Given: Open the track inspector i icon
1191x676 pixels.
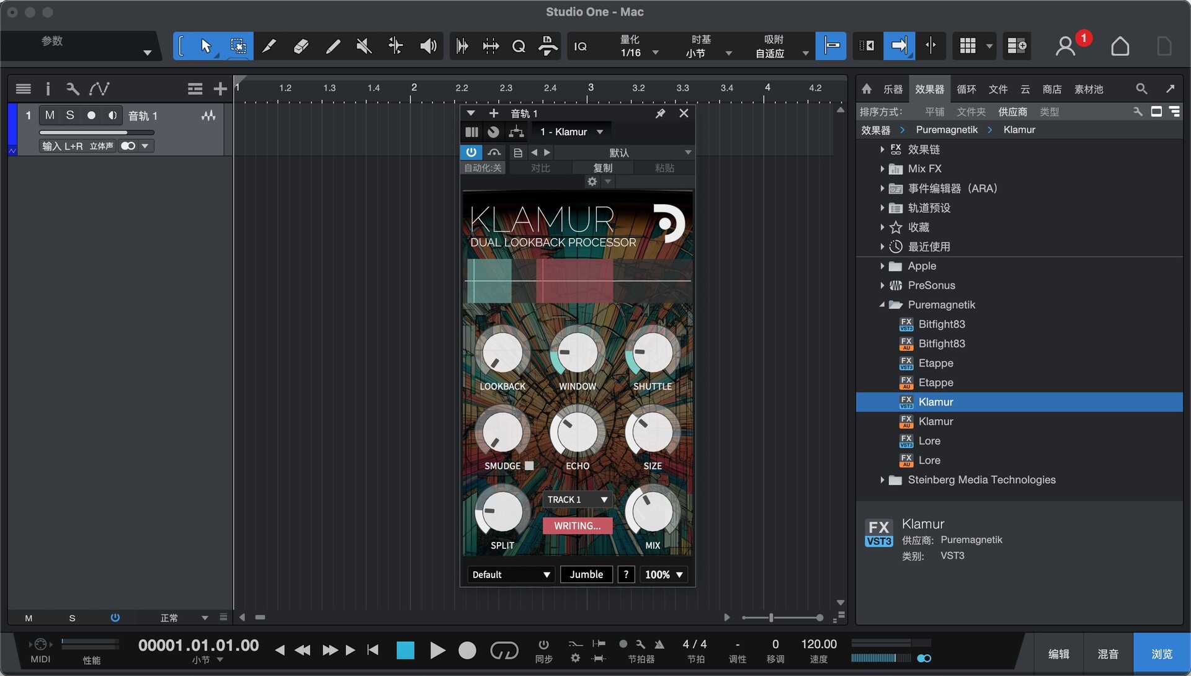Looking at the screenshot, I should [48, 89].
